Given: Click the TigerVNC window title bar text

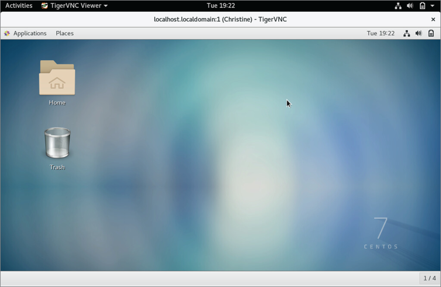Looking at the screenshot, I should 220,19.
